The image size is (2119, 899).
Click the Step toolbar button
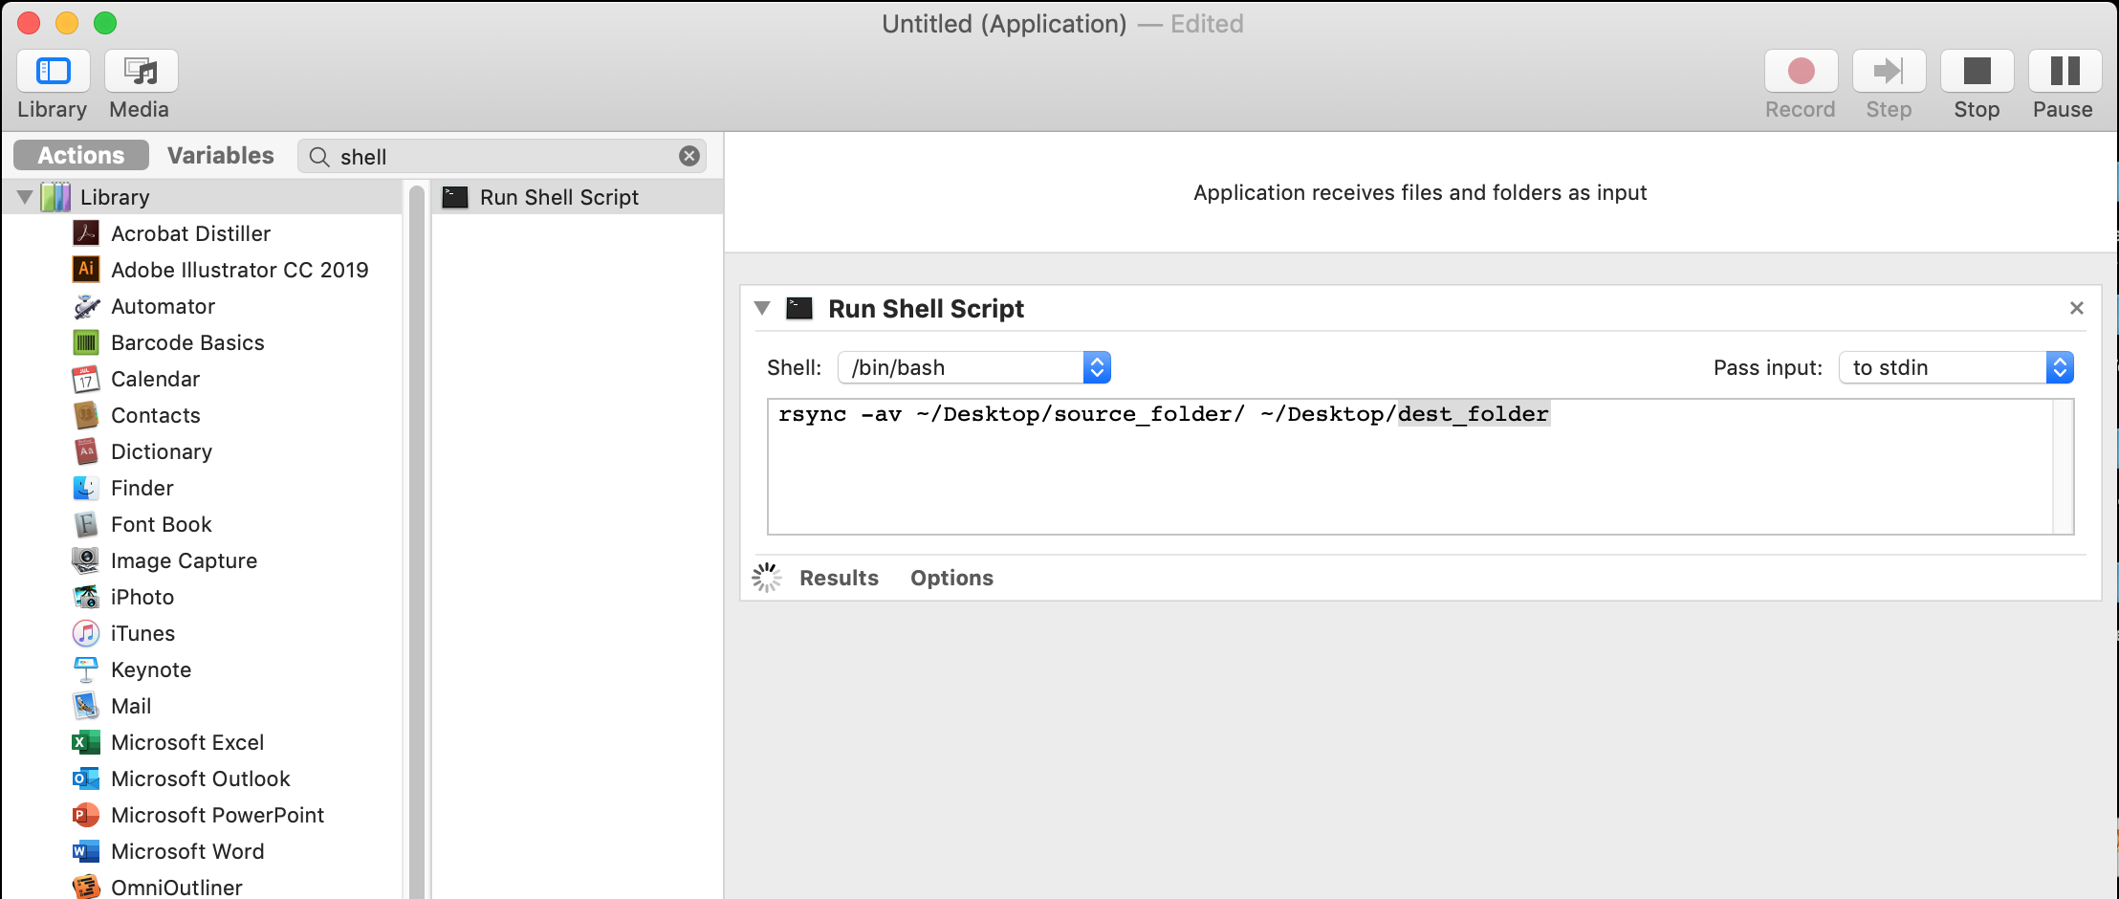pos(1889,71)
